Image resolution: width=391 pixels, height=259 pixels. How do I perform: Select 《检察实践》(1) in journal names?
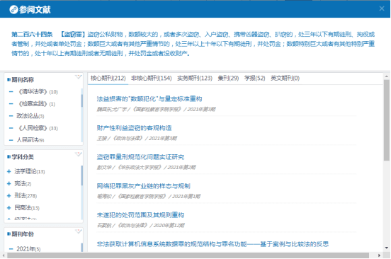pos(37,104)
